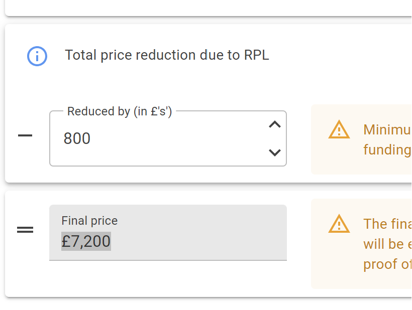Click the 'Minimum funding' warning text
Viewport: 412px width, 310px height.
point(387,139)
